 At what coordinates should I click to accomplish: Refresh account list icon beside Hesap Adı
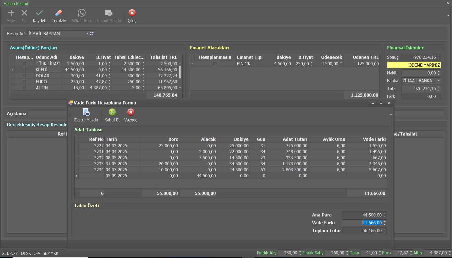[92, 34]
